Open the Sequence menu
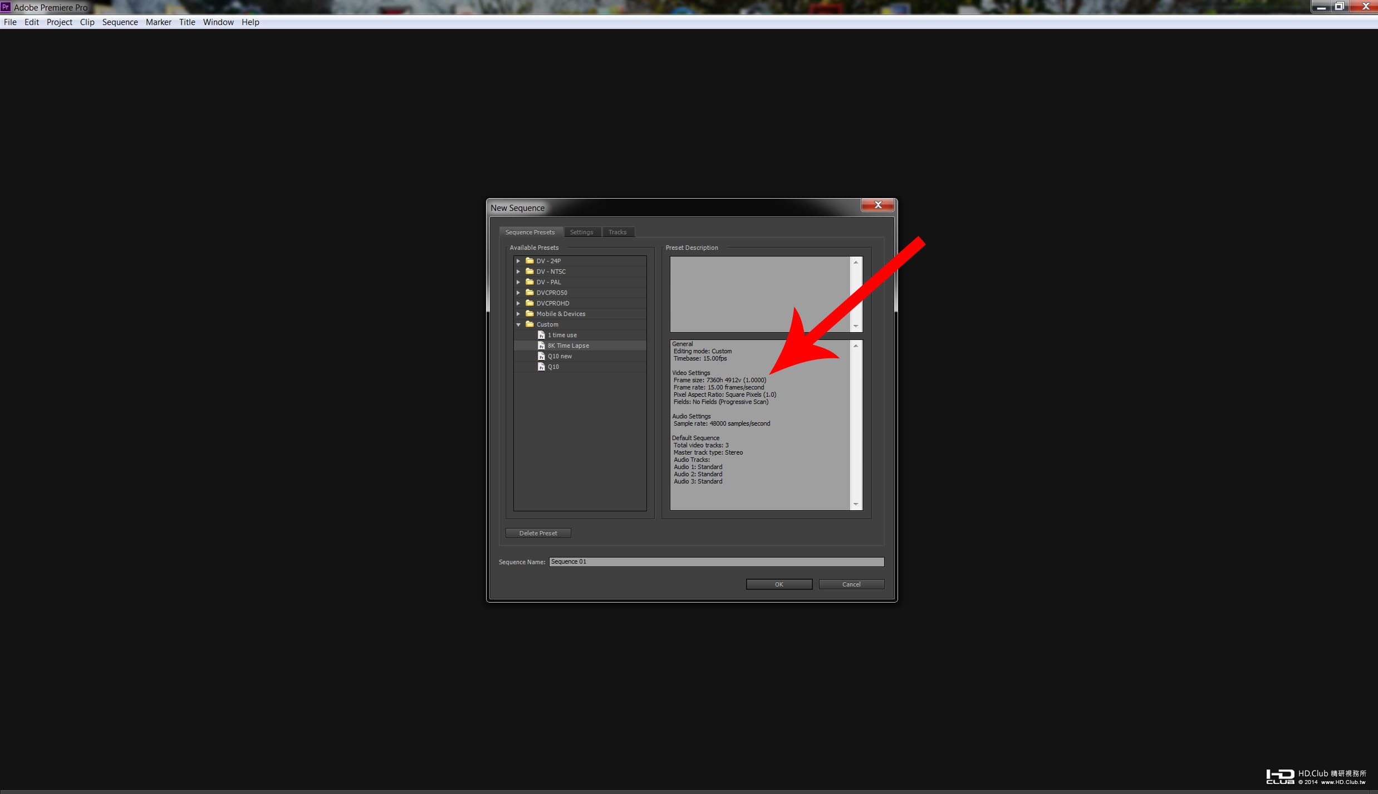The image size is (1378, 794). [120, 22]
